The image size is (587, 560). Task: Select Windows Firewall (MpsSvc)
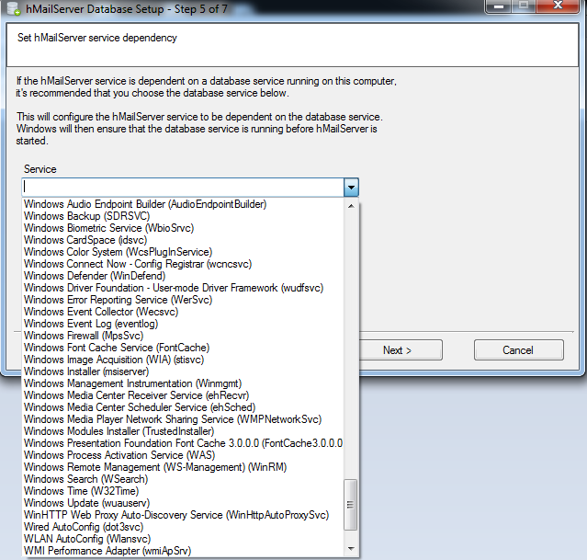coord(183,336)
